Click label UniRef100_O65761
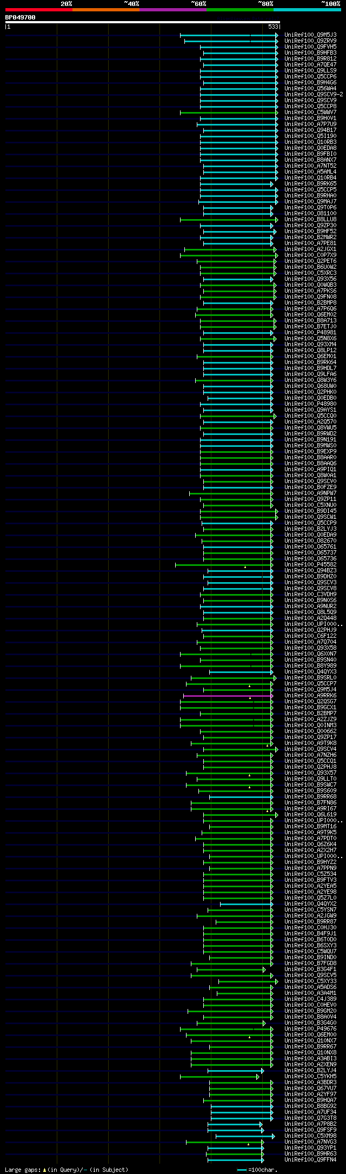 coord(310,546)
